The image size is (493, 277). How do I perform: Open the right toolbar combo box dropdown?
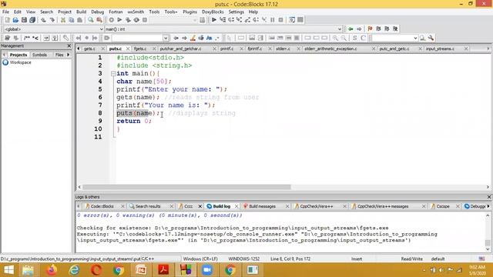[415, 38]
